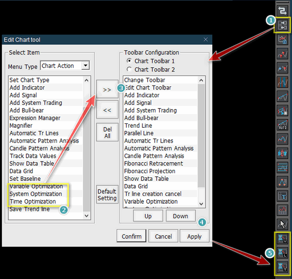The height and width of the screenshot is (279, 292).
Task: Click the Show Data Table icon with T
Action: tap(282, 196)
